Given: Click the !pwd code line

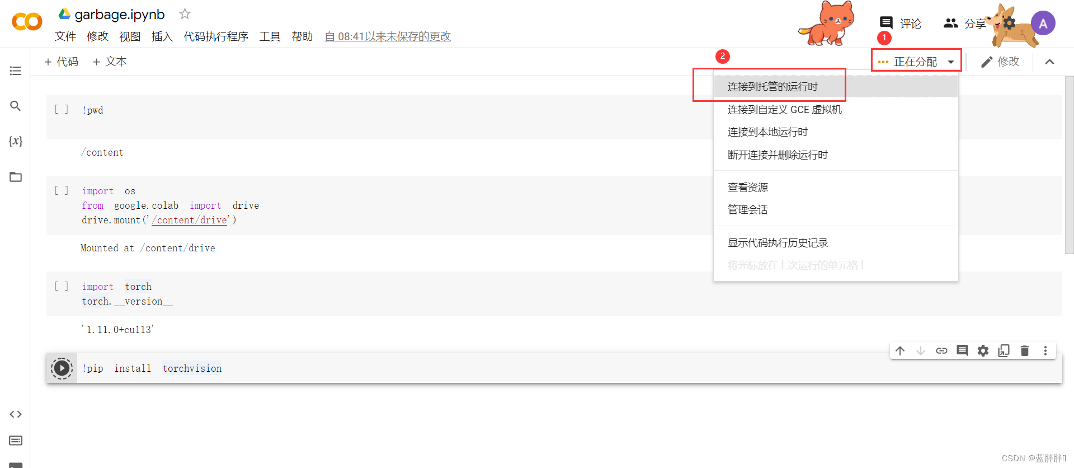Looking at the screenshot, I should [92, 110].
